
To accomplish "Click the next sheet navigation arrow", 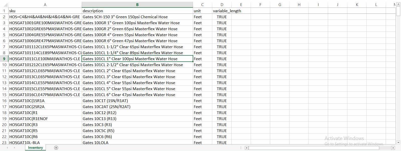I will (x=14, y=148).
